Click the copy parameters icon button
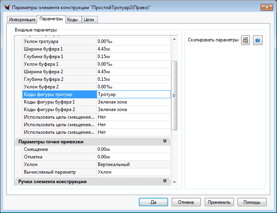277x213 pixels. [x=245, y=40]
